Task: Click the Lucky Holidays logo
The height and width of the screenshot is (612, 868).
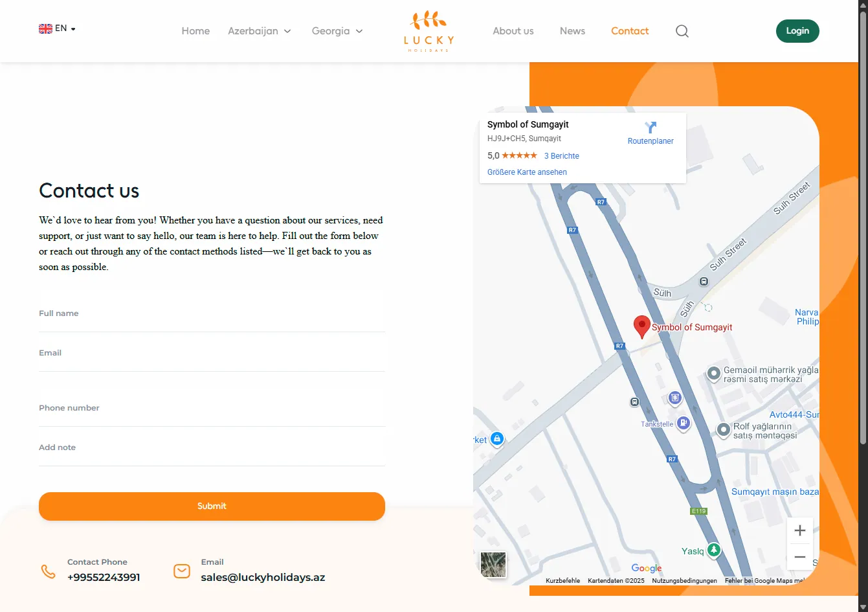Action: click(x=428, y=31)
